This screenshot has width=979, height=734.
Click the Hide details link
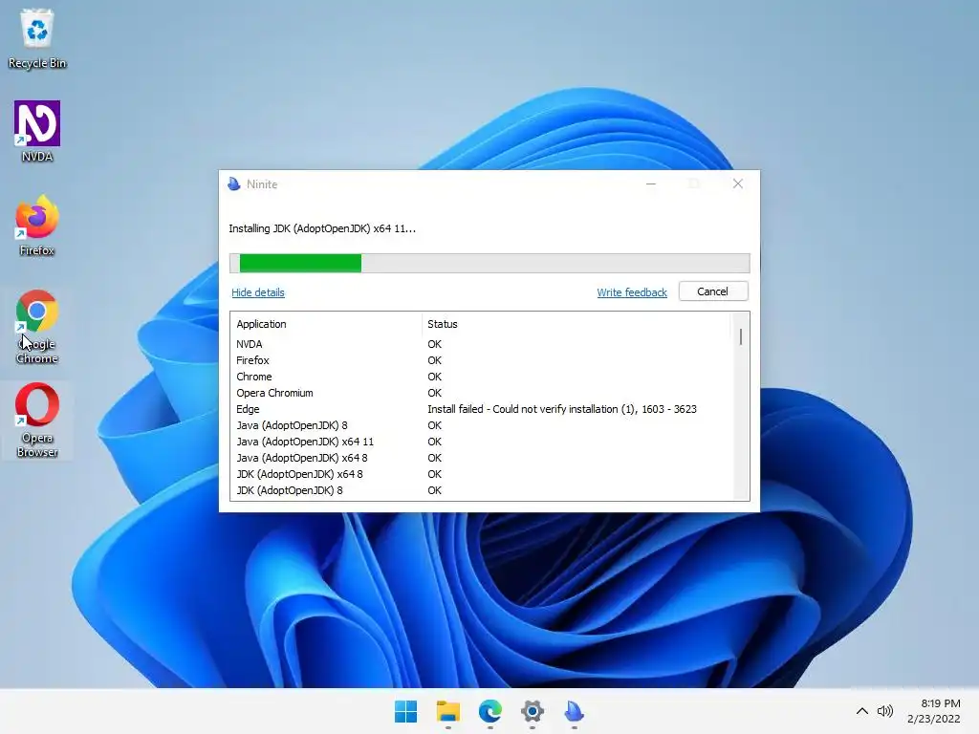click(258, 292)
